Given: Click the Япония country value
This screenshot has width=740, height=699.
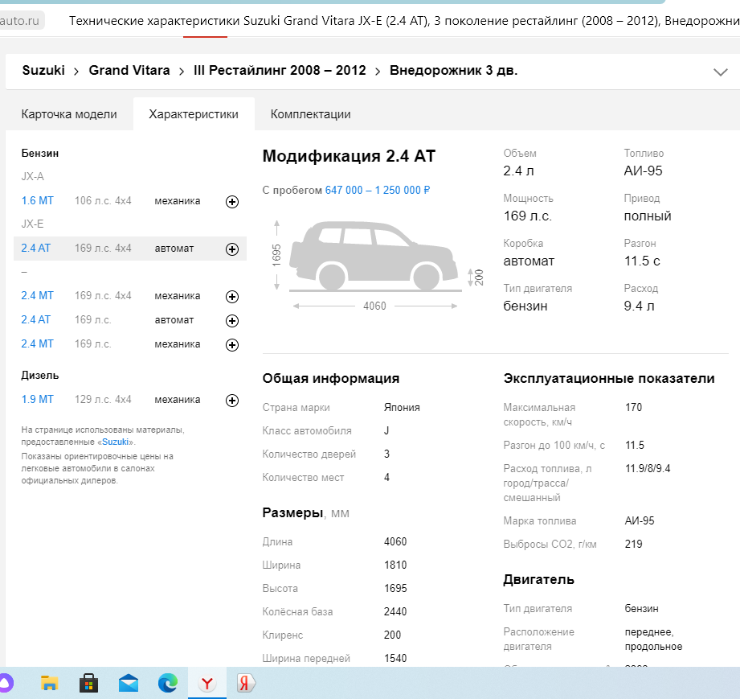Looking at the screenshot, I should [x=402, y=407].
